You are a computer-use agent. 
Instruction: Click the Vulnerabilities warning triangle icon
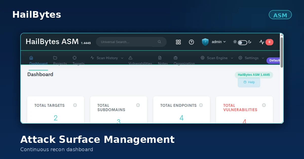[x=130, y=58]
